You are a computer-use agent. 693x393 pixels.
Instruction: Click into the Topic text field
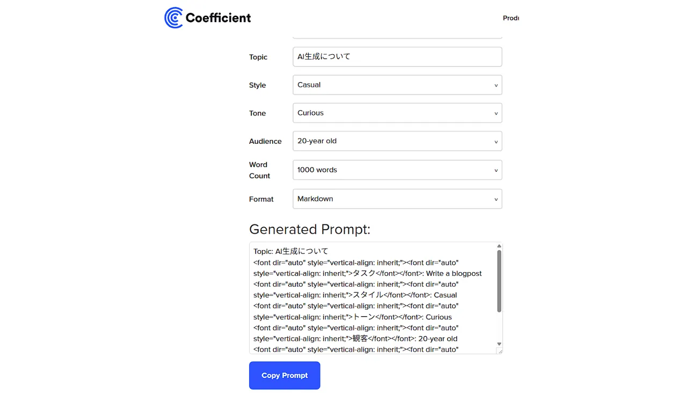coord(397,57)
